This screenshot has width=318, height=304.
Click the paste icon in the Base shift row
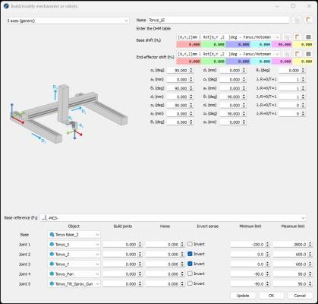[298, 37]
